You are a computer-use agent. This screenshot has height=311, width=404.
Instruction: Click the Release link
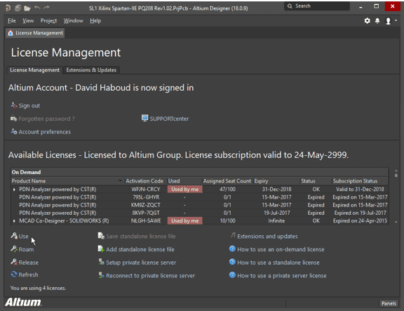(28, 263)
